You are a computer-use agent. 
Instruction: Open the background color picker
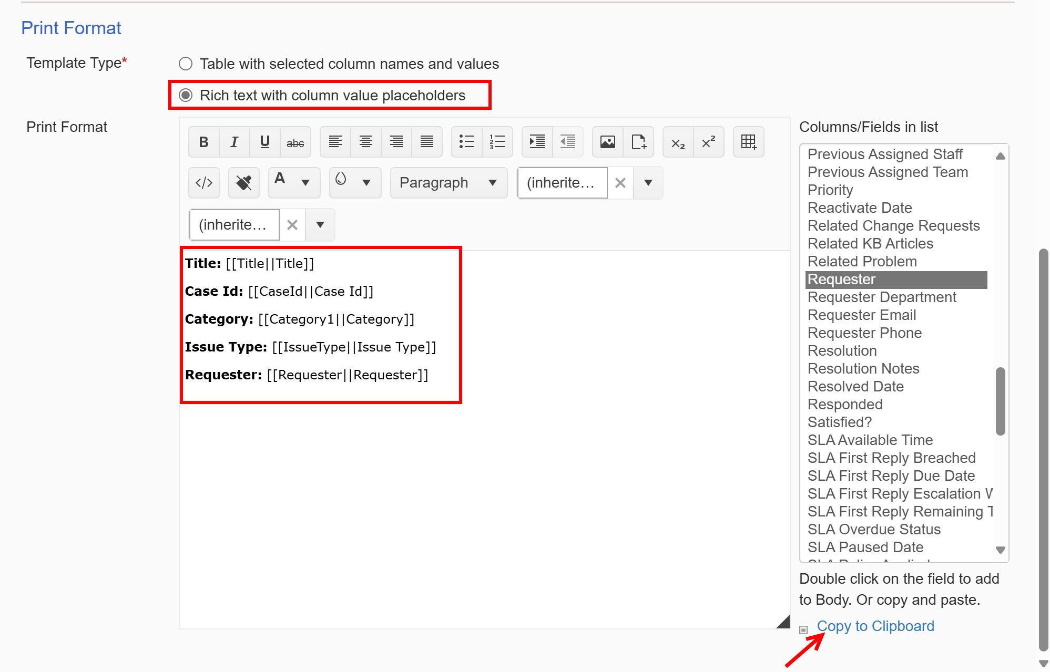[x=355, y=183]
